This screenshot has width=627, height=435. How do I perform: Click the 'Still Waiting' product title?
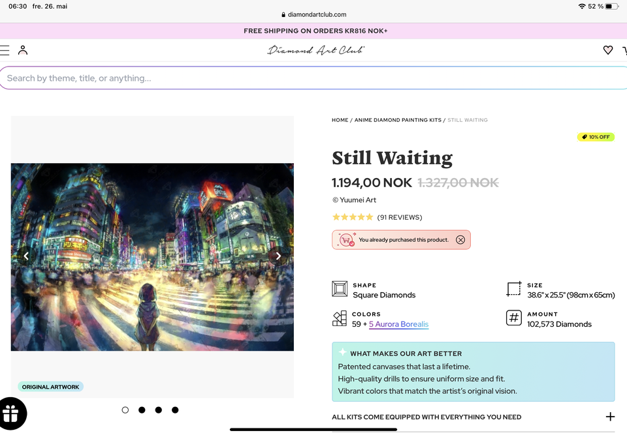(393, 158)
